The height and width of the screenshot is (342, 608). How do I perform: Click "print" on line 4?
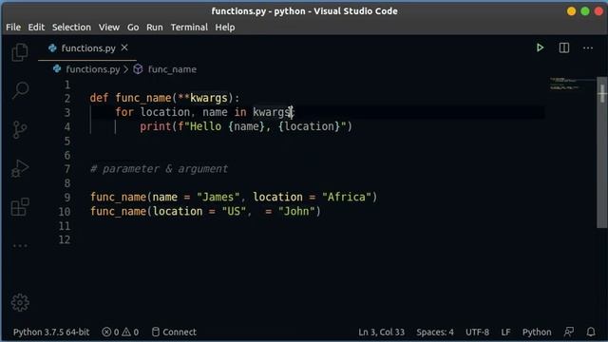click(x=156, y=126)
